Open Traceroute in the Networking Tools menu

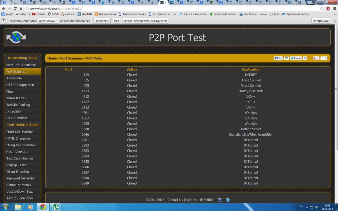click(x=14, y=78)
